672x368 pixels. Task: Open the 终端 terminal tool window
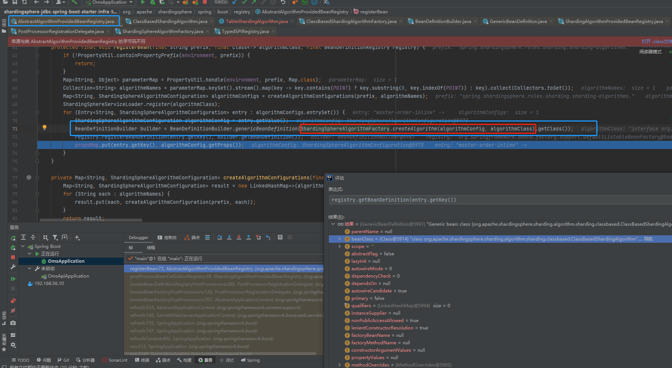pyautogui.click(x=142, y=360)
